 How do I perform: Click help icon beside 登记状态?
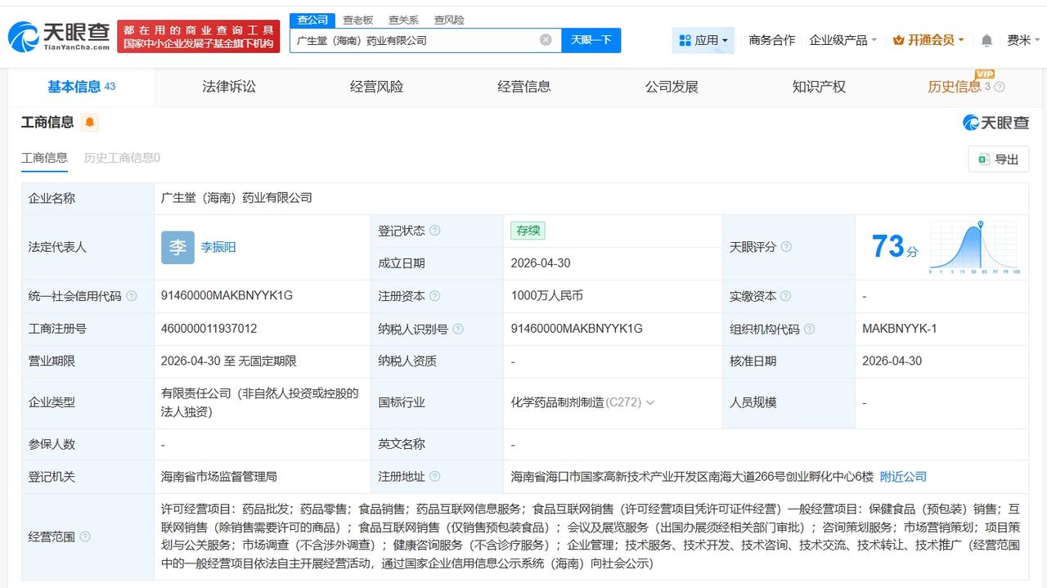434,231
